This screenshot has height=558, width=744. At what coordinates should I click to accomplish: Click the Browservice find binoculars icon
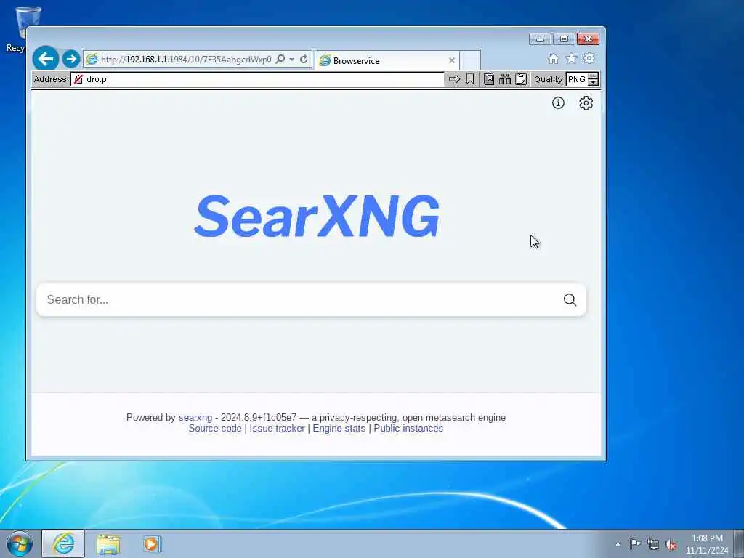click(505, 79)
